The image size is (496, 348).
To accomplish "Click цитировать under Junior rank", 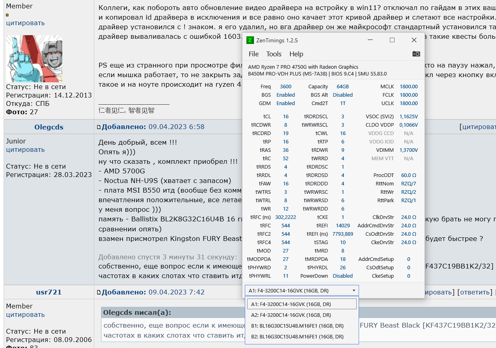I will (x=25, y=150).
